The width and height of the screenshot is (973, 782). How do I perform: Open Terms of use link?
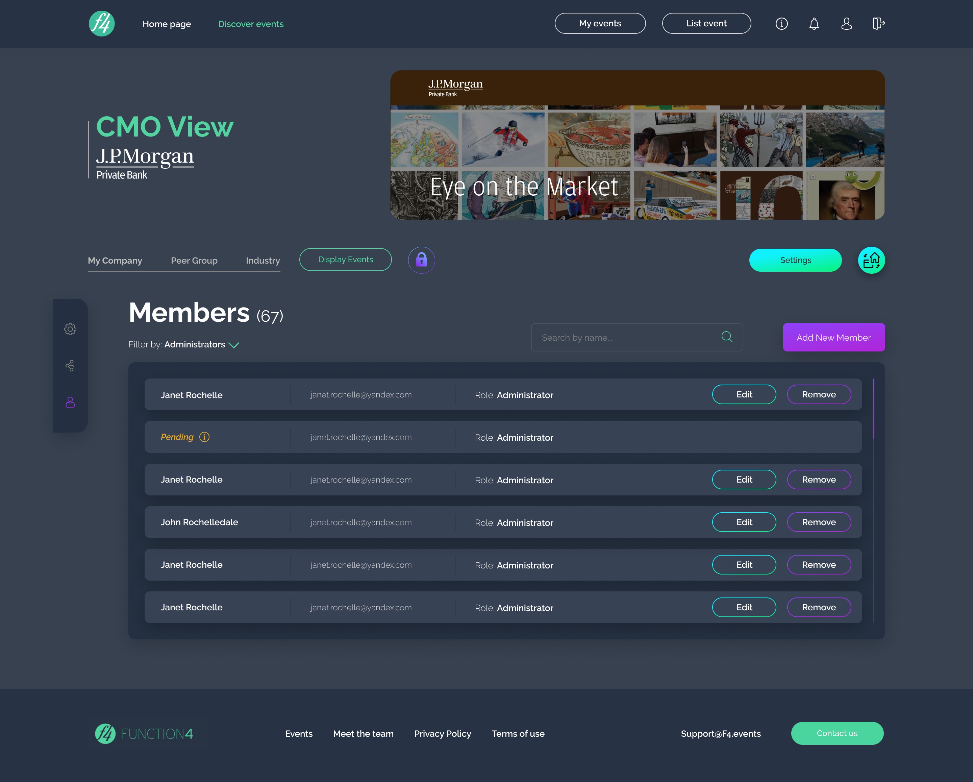pyautogui.click(x=518, y=734)
